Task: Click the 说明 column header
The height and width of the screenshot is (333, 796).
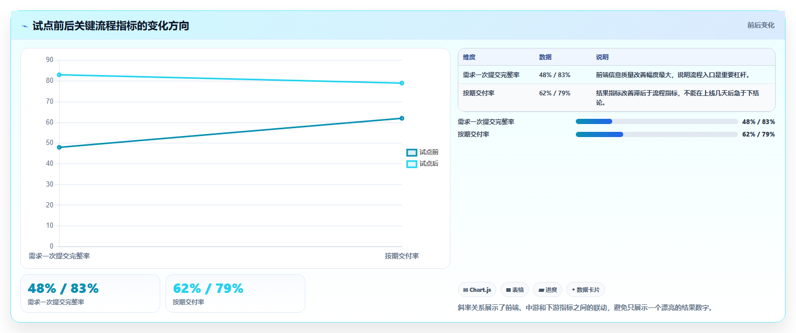Action: (x=602, y=57)
